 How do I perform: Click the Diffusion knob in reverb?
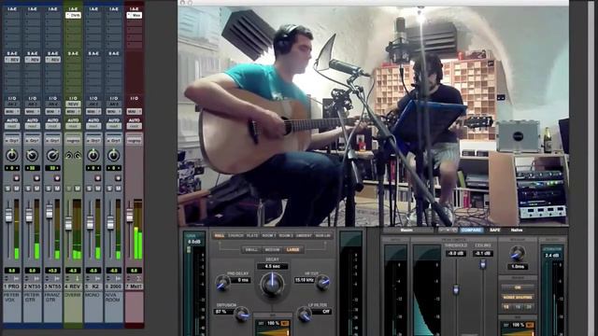tap(242, 315)
